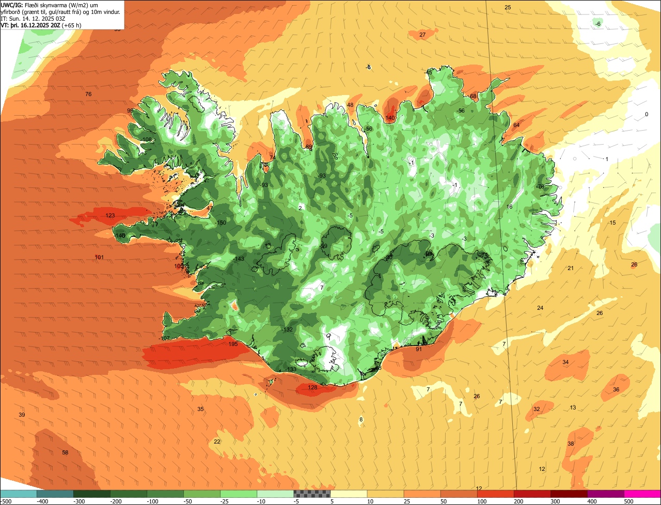Click the valid time 'VT: þri. 16.12.2025 20Z (+65 h)'
This screenshot has height=505, width=661.
pos(41,25)
